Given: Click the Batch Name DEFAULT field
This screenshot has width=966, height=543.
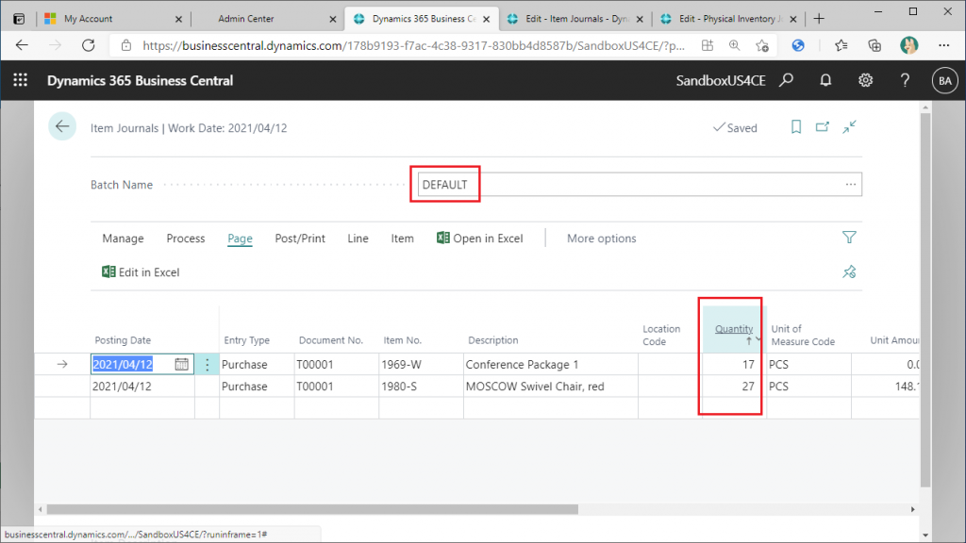Looking at the screenshot, I should (x=640, y=184).
